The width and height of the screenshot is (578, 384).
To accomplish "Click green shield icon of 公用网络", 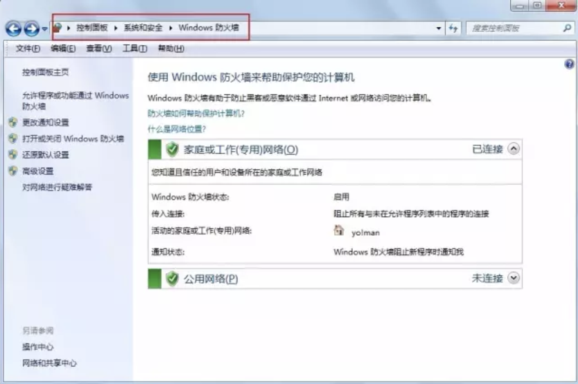I will tap(172, 279).
